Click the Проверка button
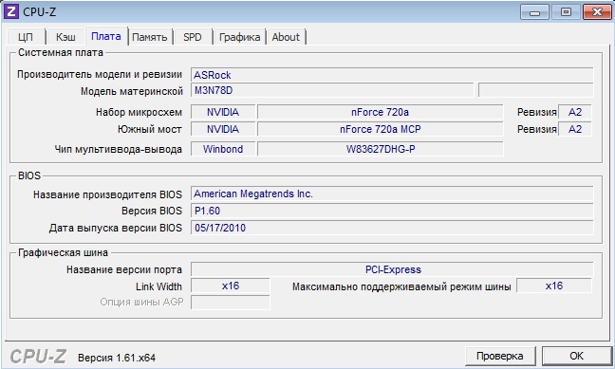 [500, 356]
